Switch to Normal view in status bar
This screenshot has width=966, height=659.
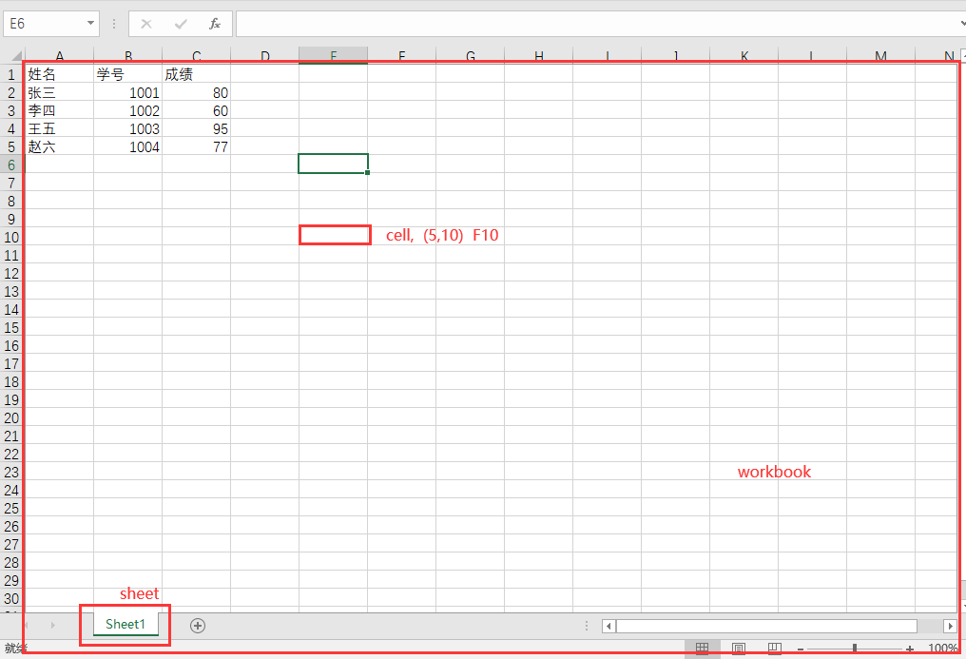702,649
